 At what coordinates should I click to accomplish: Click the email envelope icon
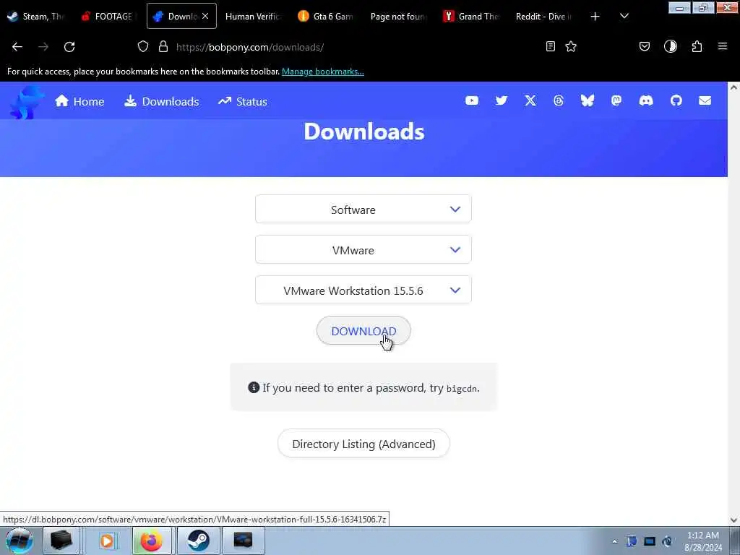coord(705,100)
